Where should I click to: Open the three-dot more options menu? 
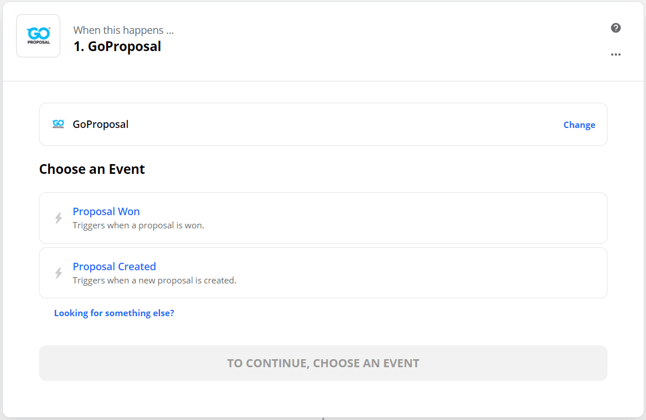click(616, 55)
